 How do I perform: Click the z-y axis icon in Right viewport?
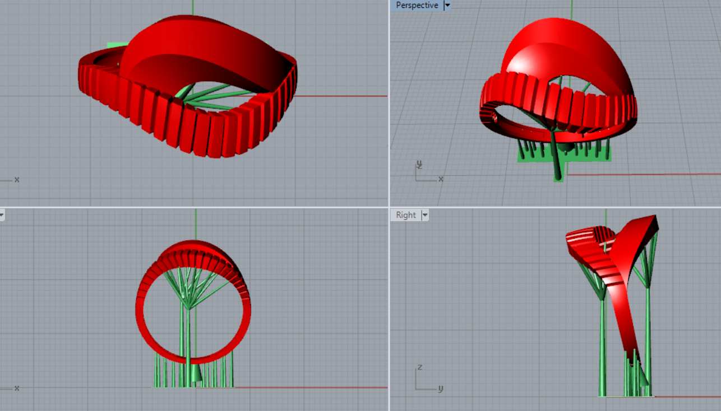pyautogui.click(x=427, y=380)
